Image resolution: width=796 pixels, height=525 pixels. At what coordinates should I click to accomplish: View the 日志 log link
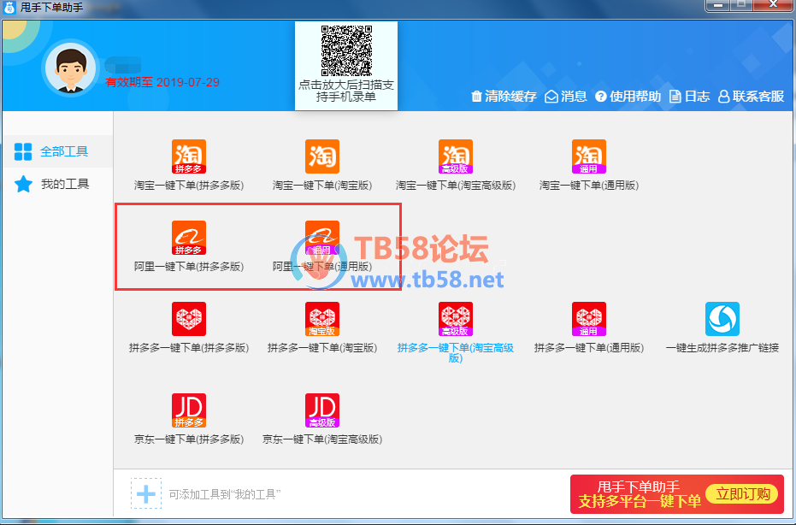(x=697, y=96)
